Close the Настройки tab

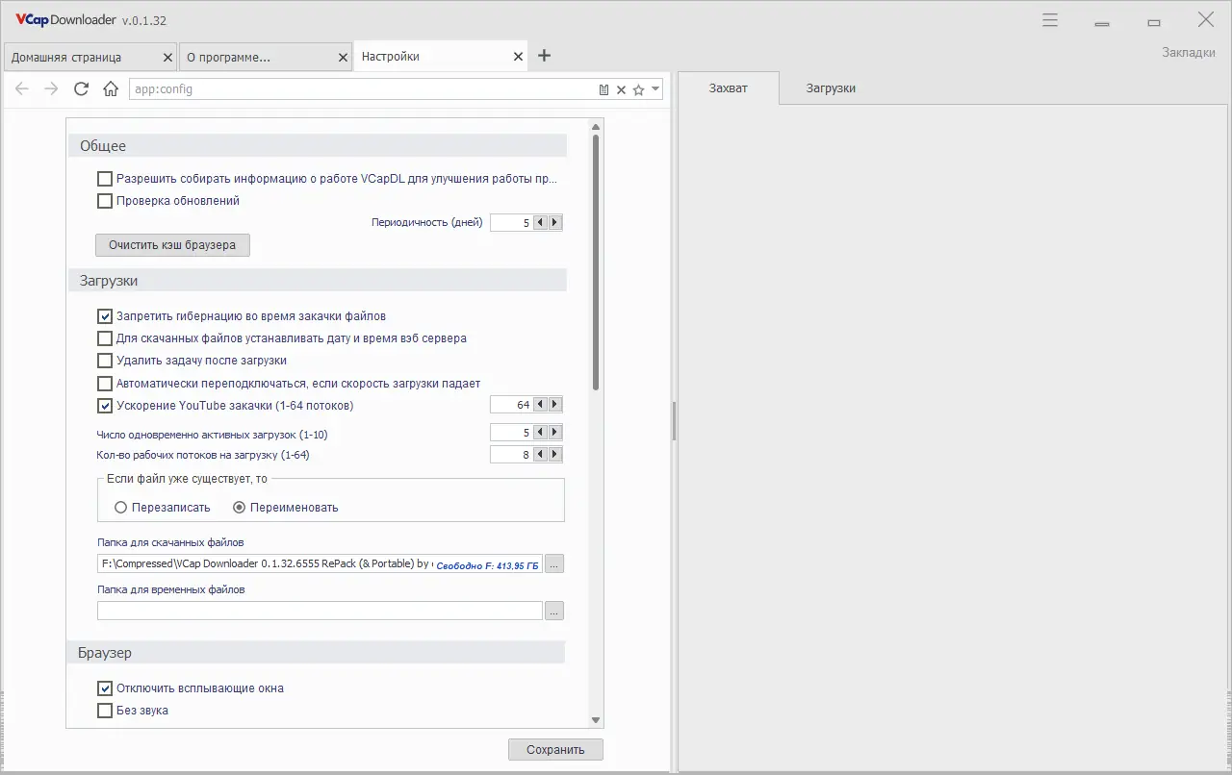[x=519, y=58]
